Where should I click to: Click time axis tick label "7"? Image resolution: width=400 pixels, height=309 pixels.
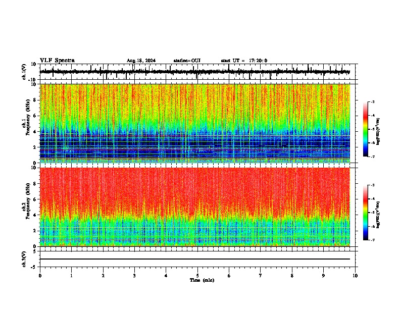[261, 276]
